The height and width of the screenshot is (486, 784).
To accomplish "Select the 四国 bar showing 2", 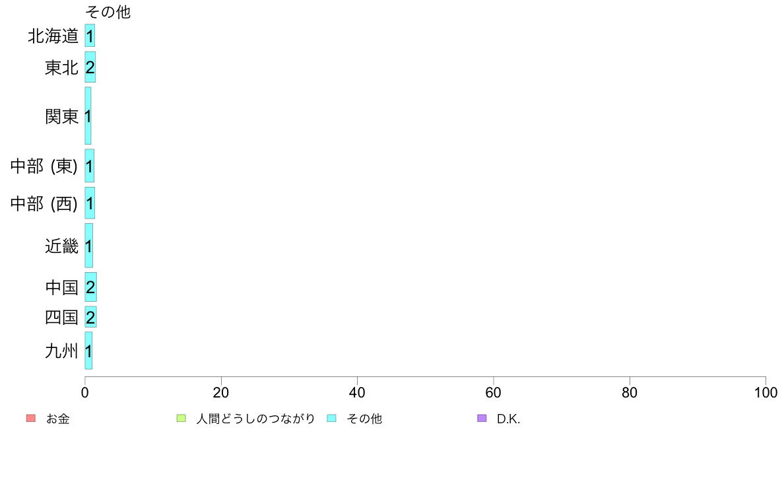I will point(90,317).
